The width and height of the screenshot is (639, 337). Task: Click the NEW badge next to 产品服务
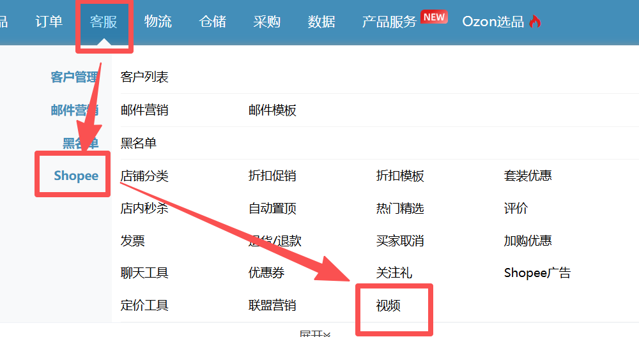pos(434,17)
